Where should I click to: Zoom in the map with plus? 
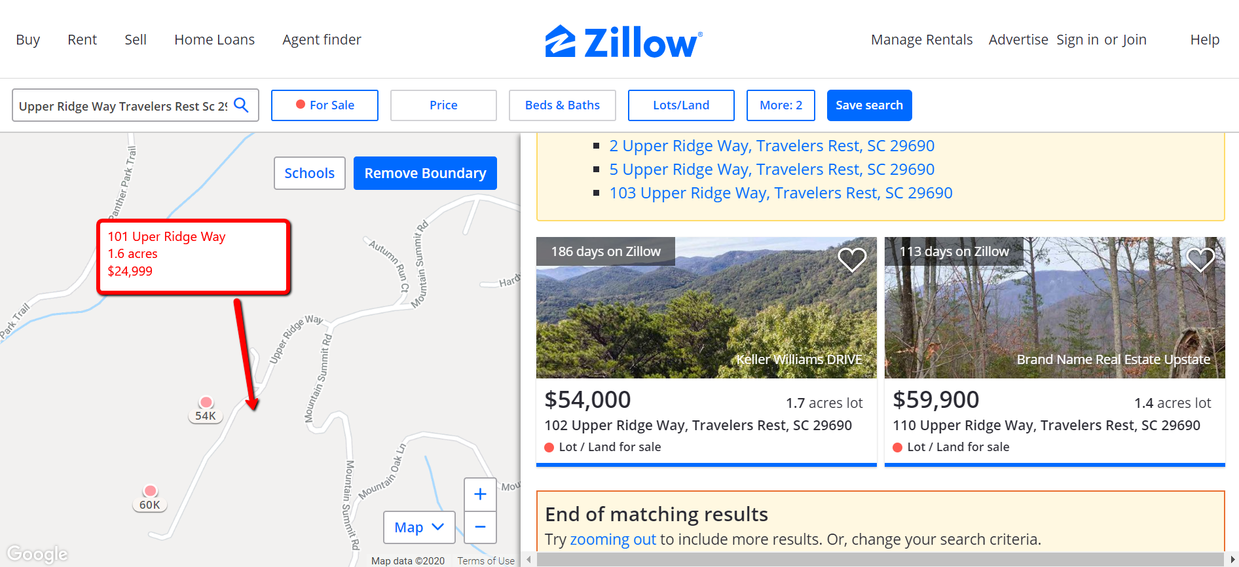tap(480, 494)
